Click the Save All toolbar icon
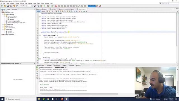The image size is (179, 101). [11, 6]
